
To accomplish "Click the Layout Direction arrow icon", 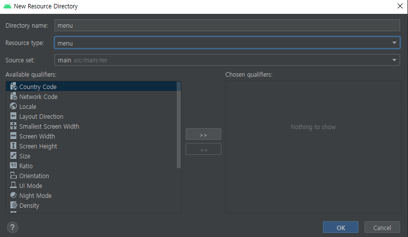I will [13, 116].
